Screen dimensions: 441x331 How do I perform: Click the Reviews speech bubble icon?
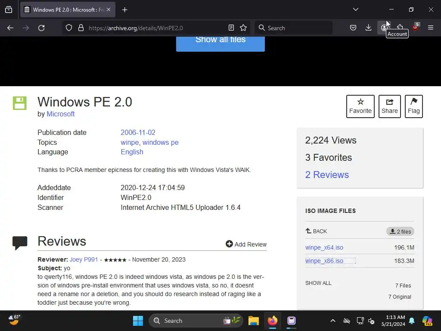tap(20, 243)
